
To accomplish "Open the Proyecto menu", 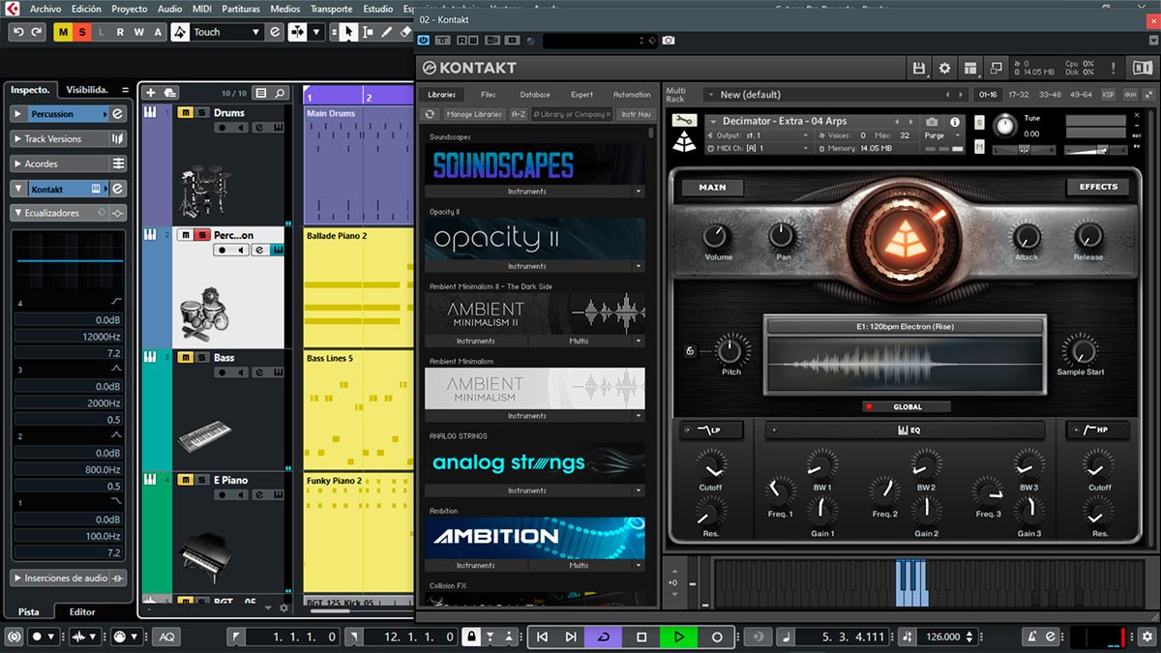I will (130, 9).
